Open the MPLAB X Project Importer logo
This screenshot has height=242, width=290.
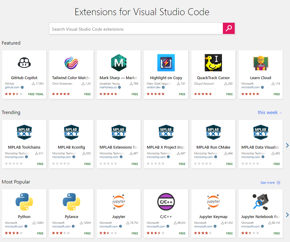pyautogui.click(x=166, y=132)
